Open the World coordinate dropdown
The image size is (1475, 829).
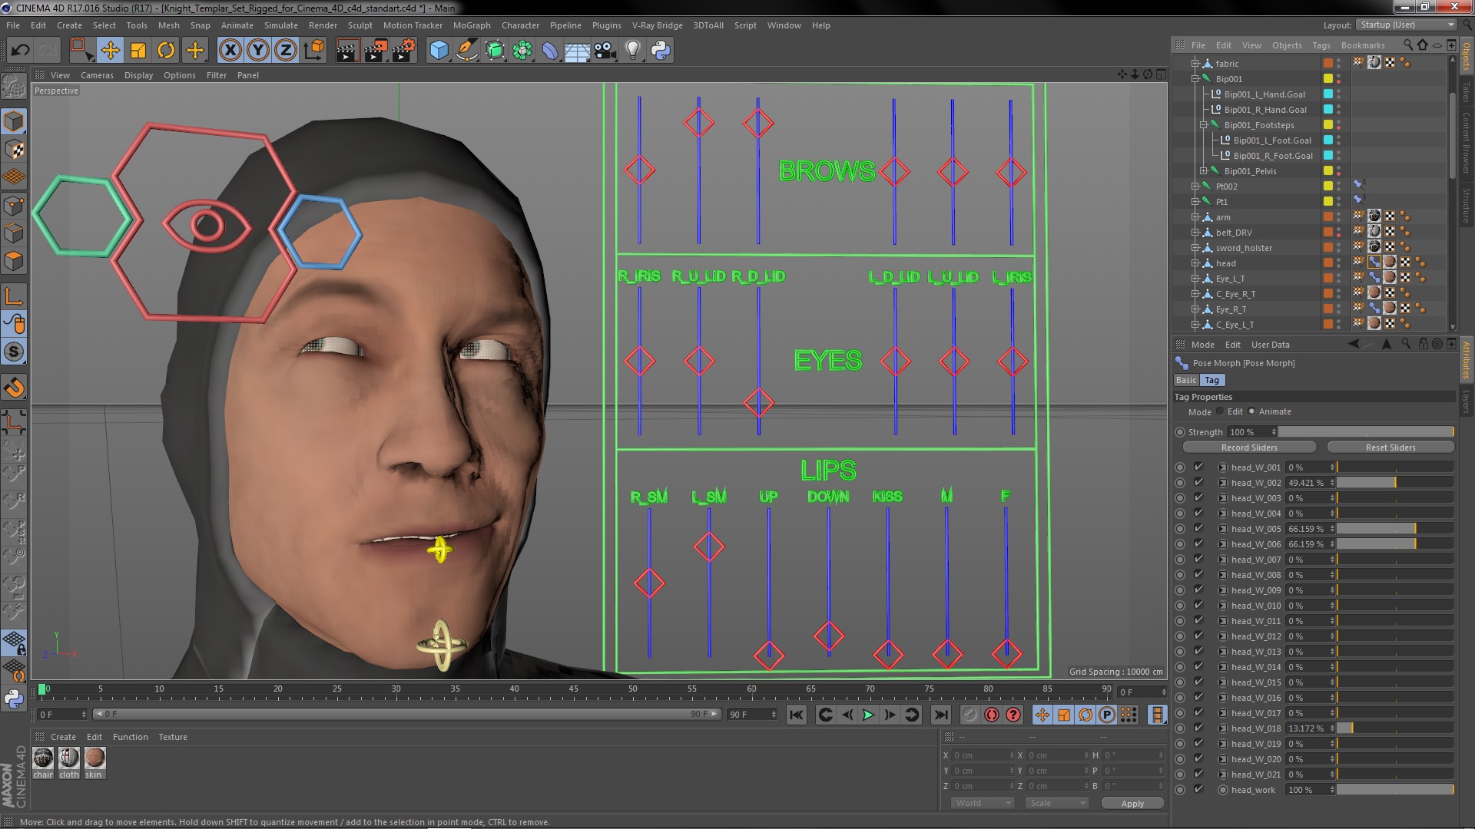coord(983,803)
